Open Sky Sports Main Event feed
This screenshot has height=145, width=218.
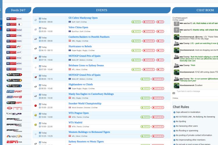(14, 19)
